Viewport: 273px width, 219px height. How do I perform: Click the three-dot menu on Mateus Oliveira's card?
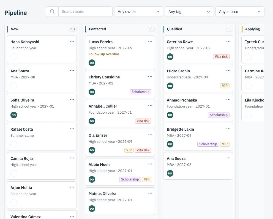click(150, 193)
